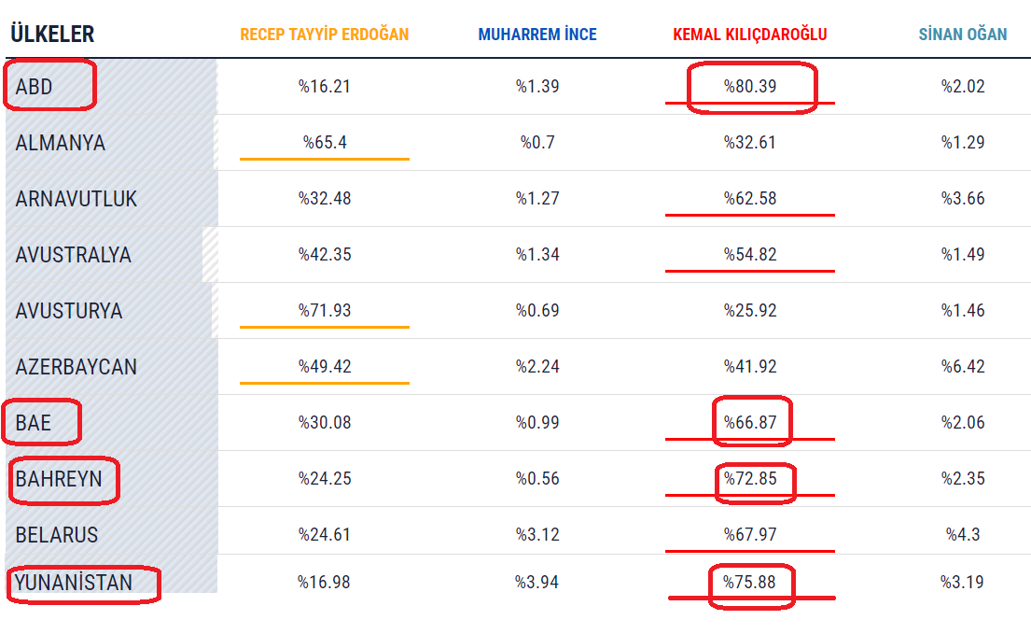
Task: Select the BAE country label
Action: 34,423
